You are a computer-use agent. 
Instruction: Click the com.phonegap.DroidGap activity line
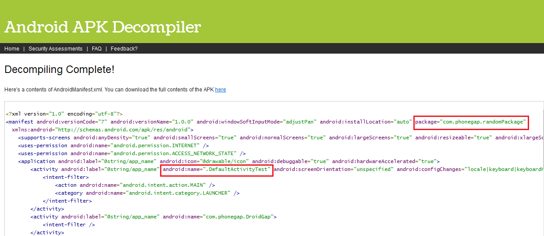[153, 217]
